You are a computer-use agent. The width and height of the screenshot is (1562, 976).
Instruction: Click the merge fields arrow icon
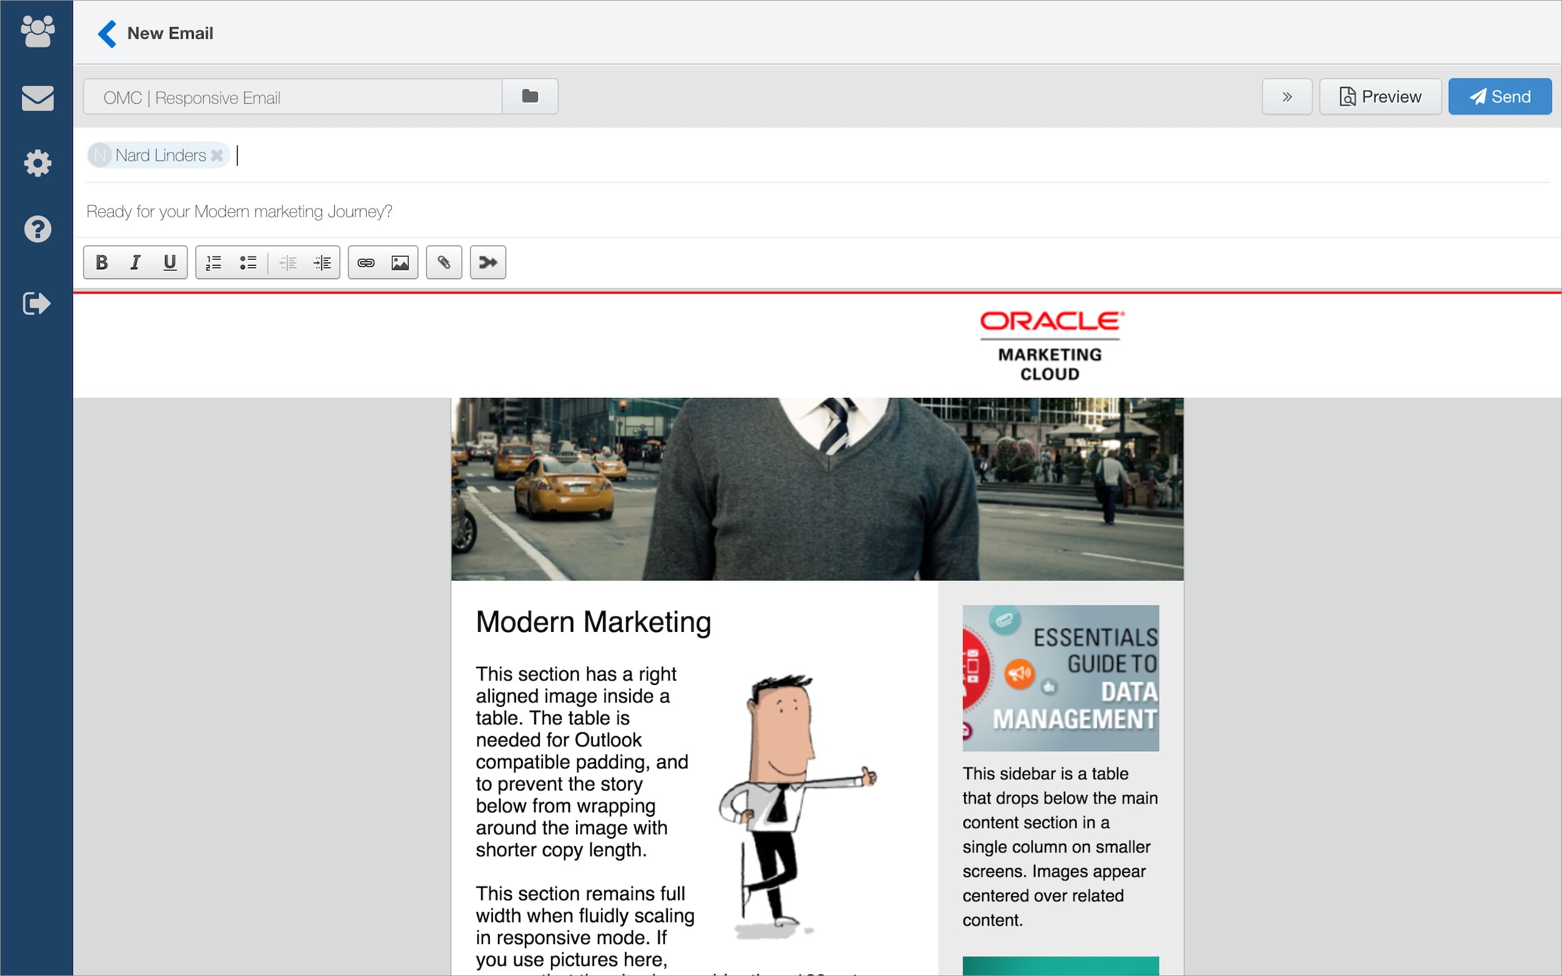(487, 262)
